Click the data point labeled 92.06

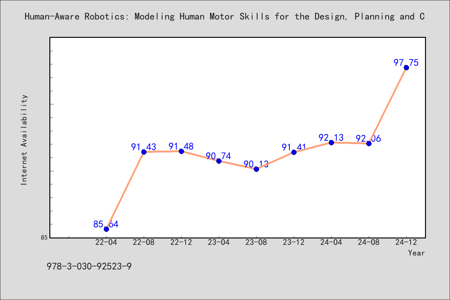coord(369,143)
